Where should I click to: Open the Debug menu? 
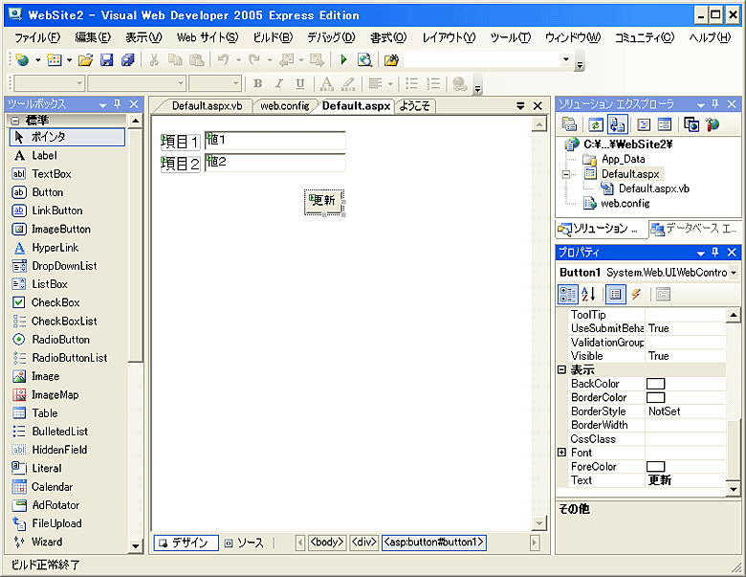pyautogui.click(x=330, y=37)
